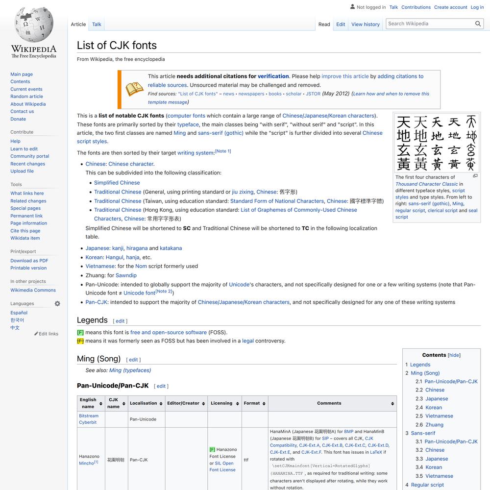Open the View history tab

point(366,24)
